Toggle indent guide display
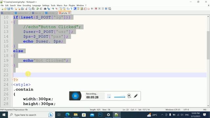 click(75, 9)
